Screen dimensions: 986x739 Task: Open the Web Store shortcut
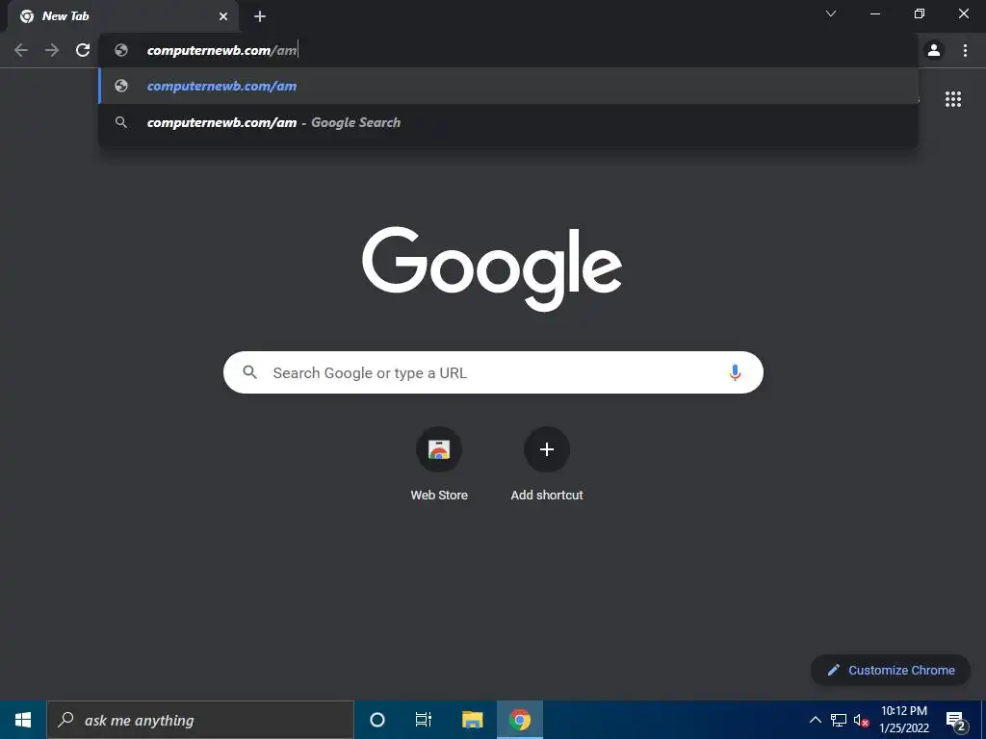click(x=439, y=464)
